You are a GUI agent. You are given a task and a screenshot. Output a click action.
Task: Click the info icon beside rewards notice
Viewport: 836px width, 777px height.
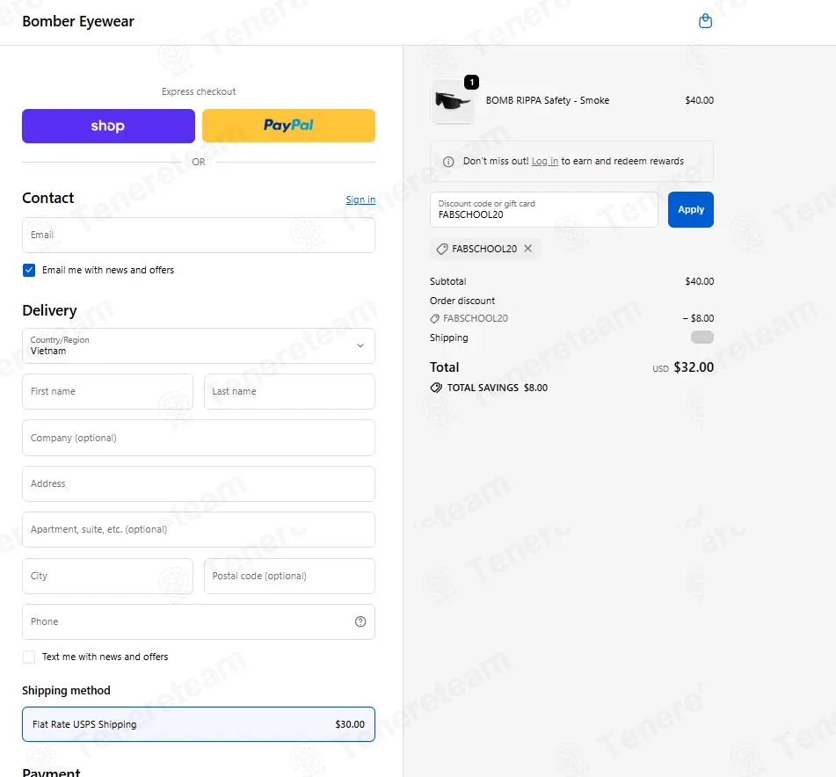point(448,162)
